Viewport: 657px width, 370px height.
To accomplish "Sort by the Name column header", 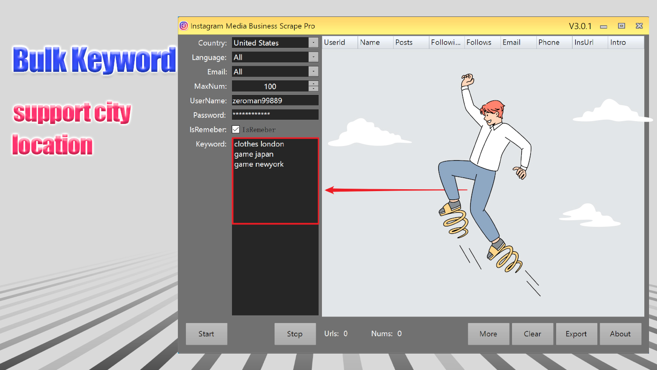I will (x=375, y=42).
